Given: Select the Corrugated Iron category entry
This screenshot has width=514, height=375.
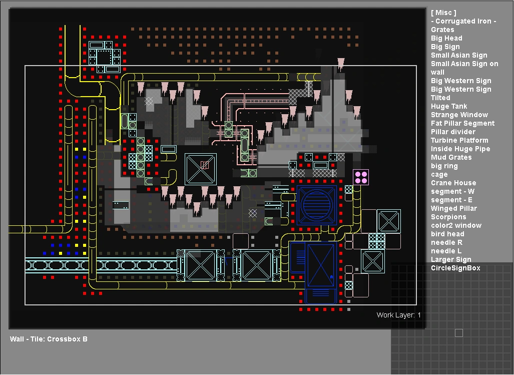Looking at the screenshot, I should click(463, 21).
